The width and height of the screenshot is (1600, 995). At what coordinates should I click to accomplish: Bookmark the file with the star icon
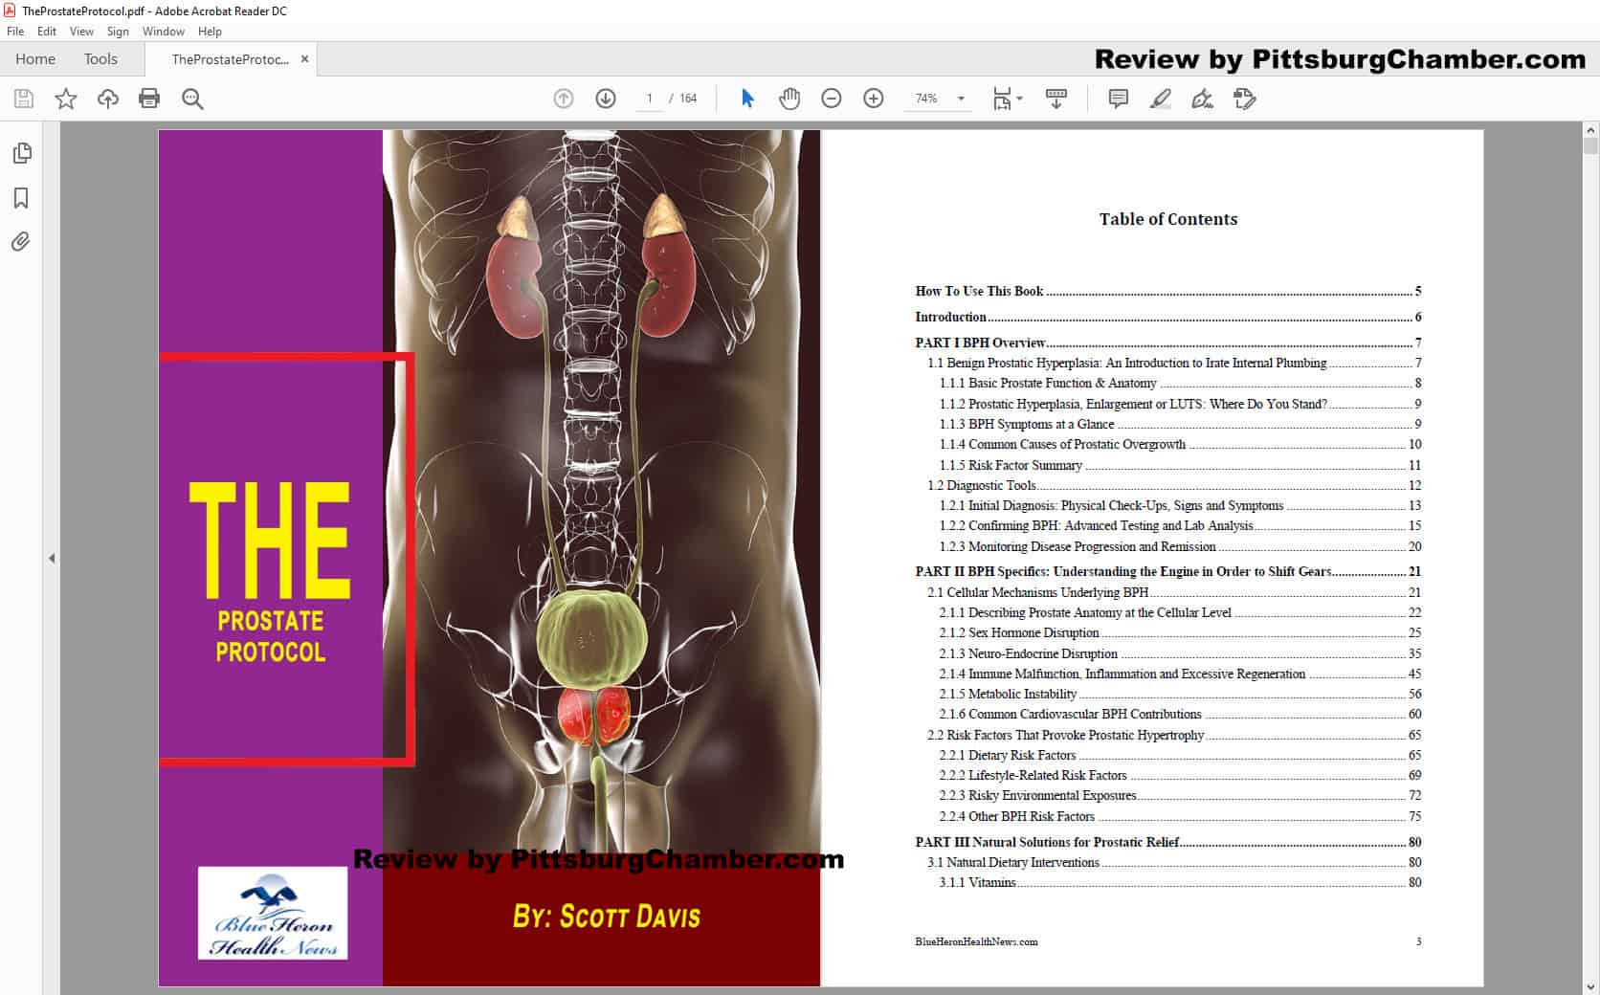coord(66,99)
